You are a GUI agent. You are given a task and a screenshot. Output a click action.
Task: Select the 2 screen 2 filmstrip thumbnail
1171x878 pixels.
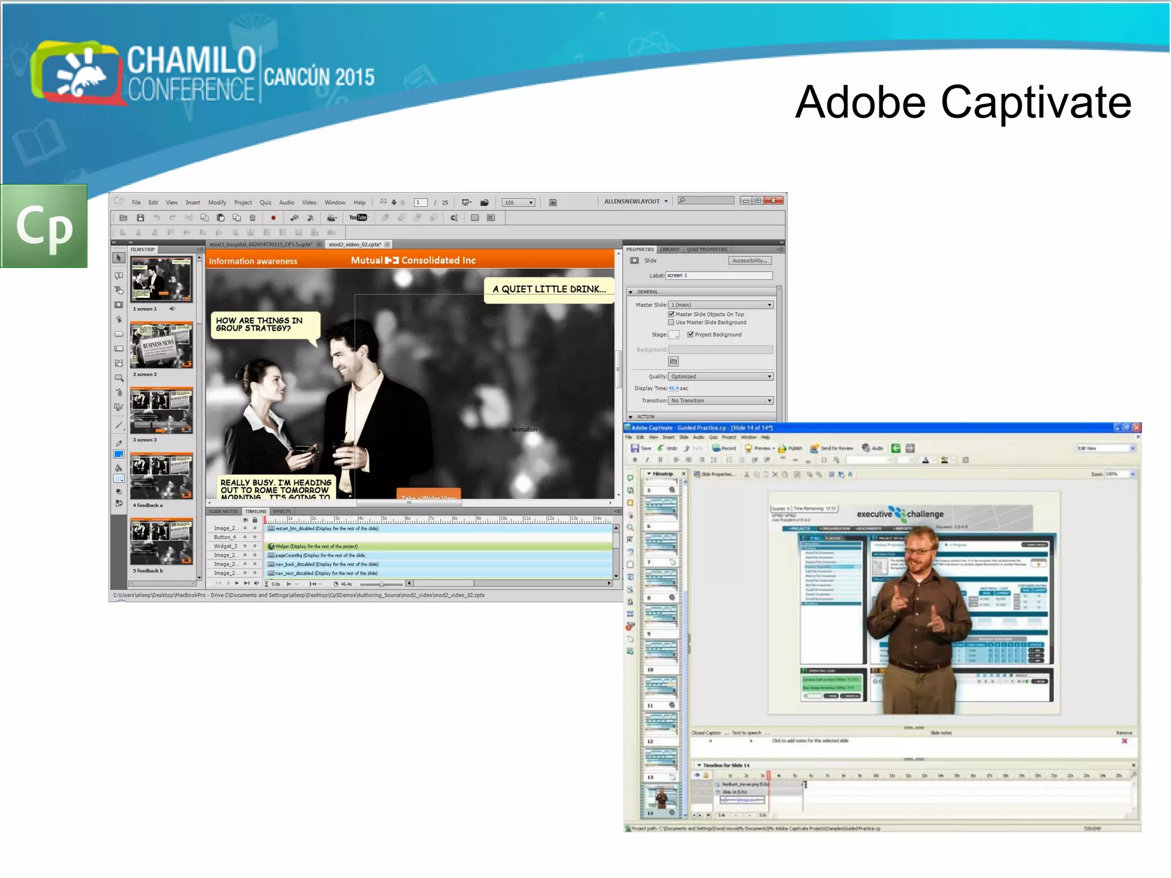(162, 345)
